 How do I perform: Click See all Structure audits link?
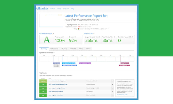pyautogui.click(x=122, y=95)
